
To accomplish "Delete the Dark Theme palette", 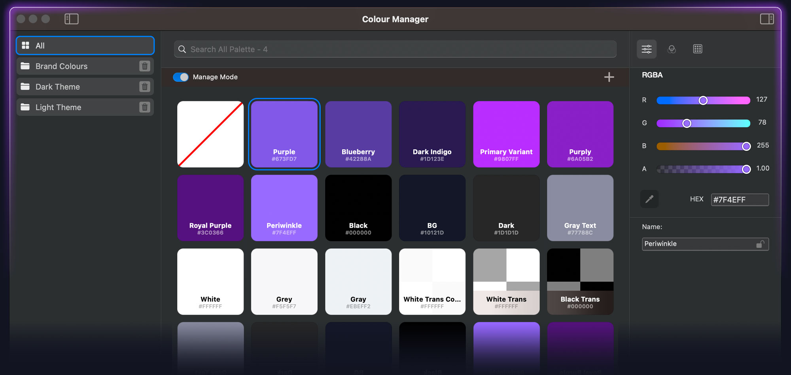I will pyautogui.click(x=145, y=86).
